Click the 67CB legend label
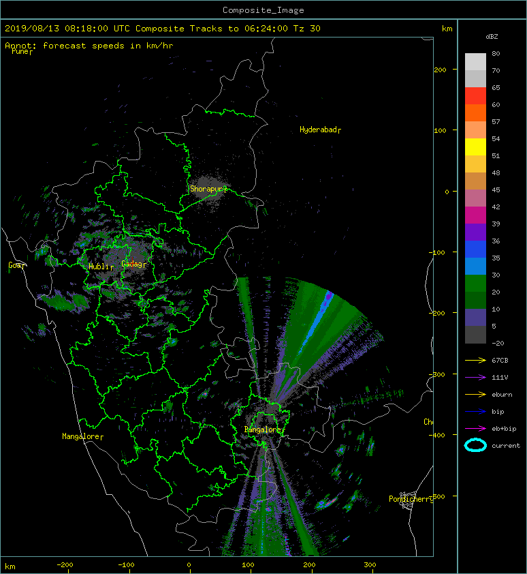Screen dimensions: 527x574 (500, 360)
